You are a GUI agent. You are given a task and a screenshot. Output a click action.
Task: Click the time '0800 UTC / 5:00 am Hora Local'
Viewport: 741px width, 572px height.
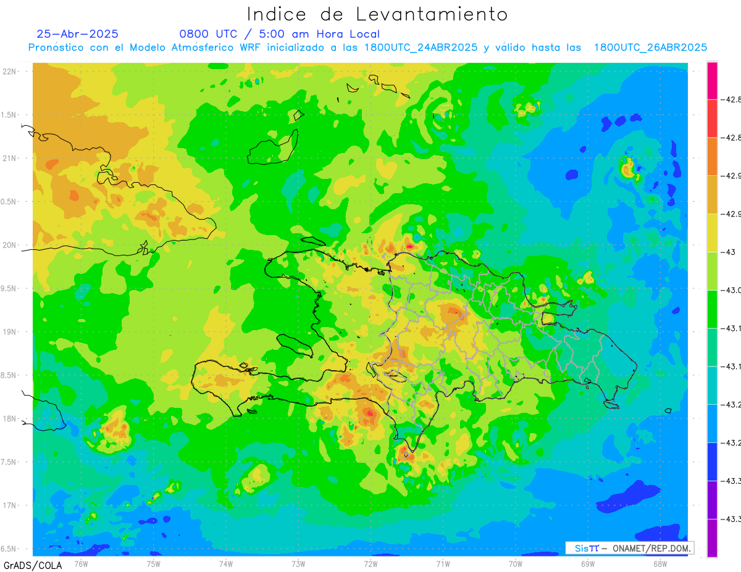coord(280,34)
